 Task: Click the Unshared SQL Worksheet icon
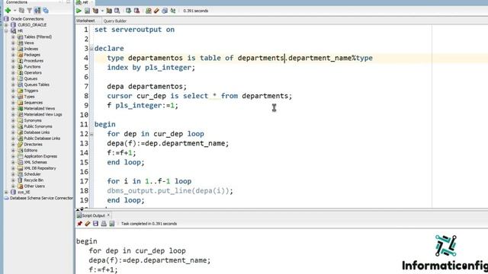point(149,11)
